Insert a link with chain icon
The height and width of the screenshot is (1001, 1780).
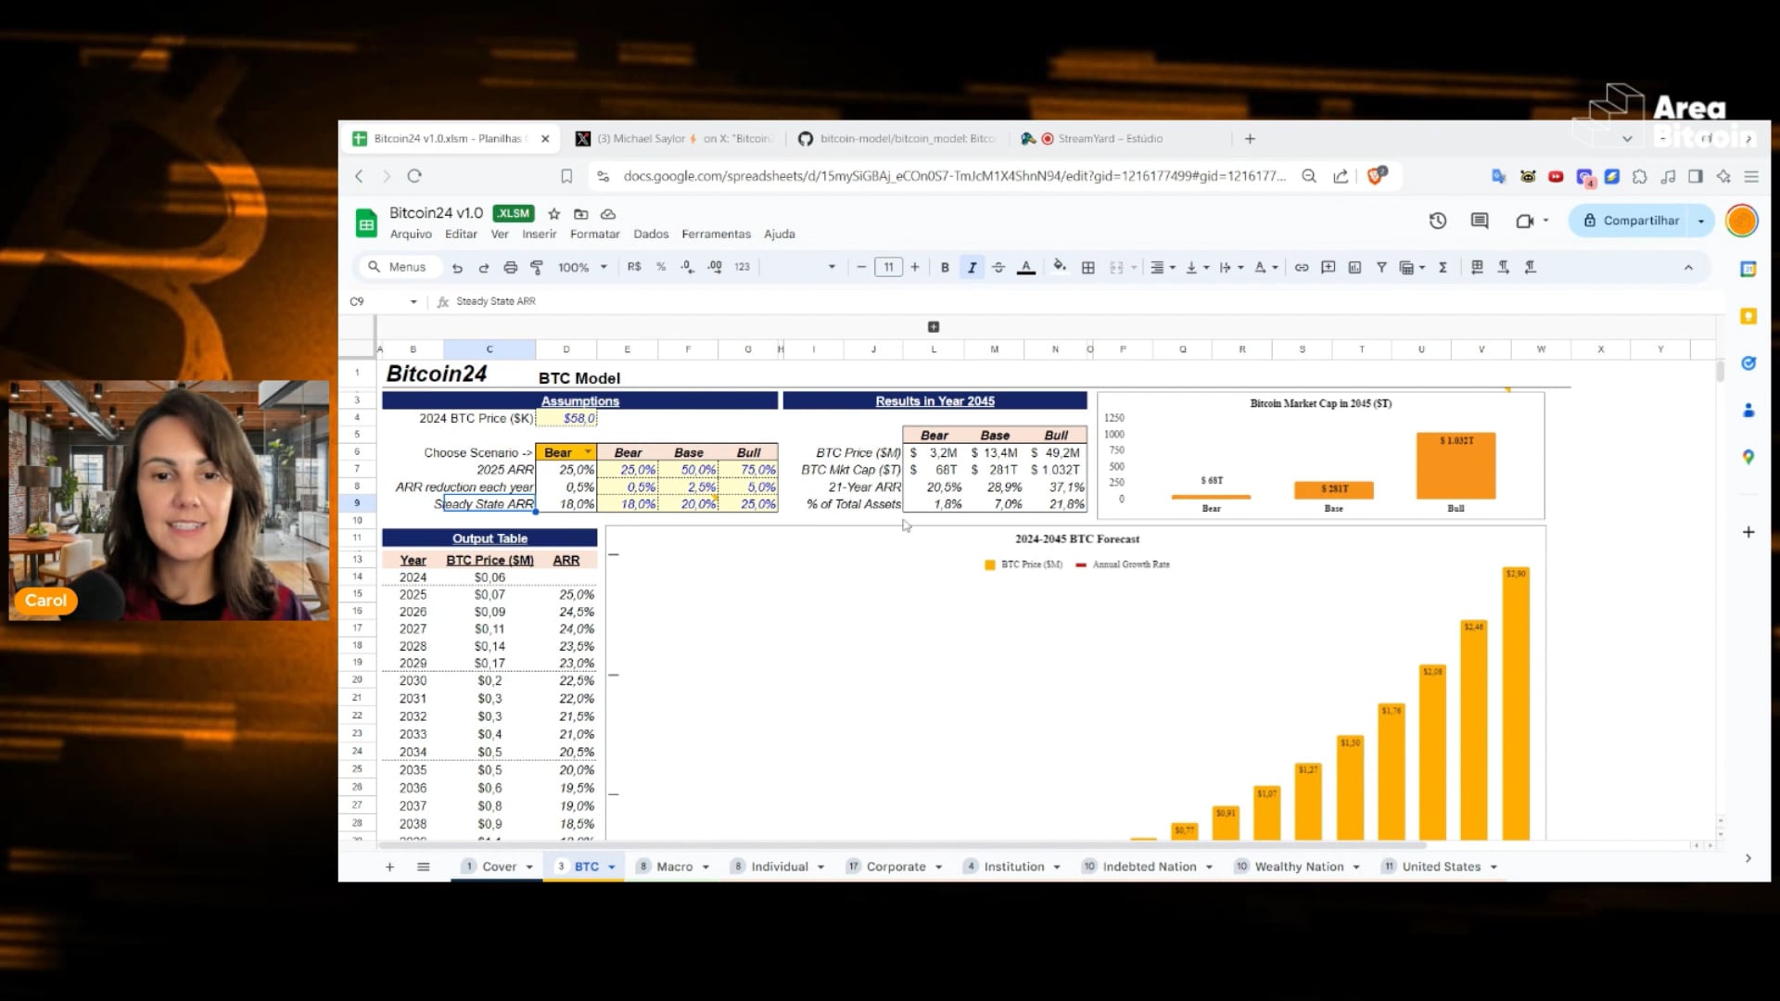click(x=1302, y=267)
